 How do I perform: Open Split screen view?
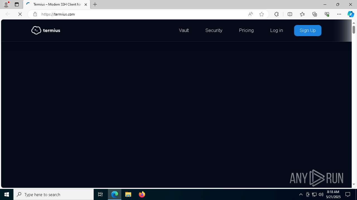tap(290, 14)
